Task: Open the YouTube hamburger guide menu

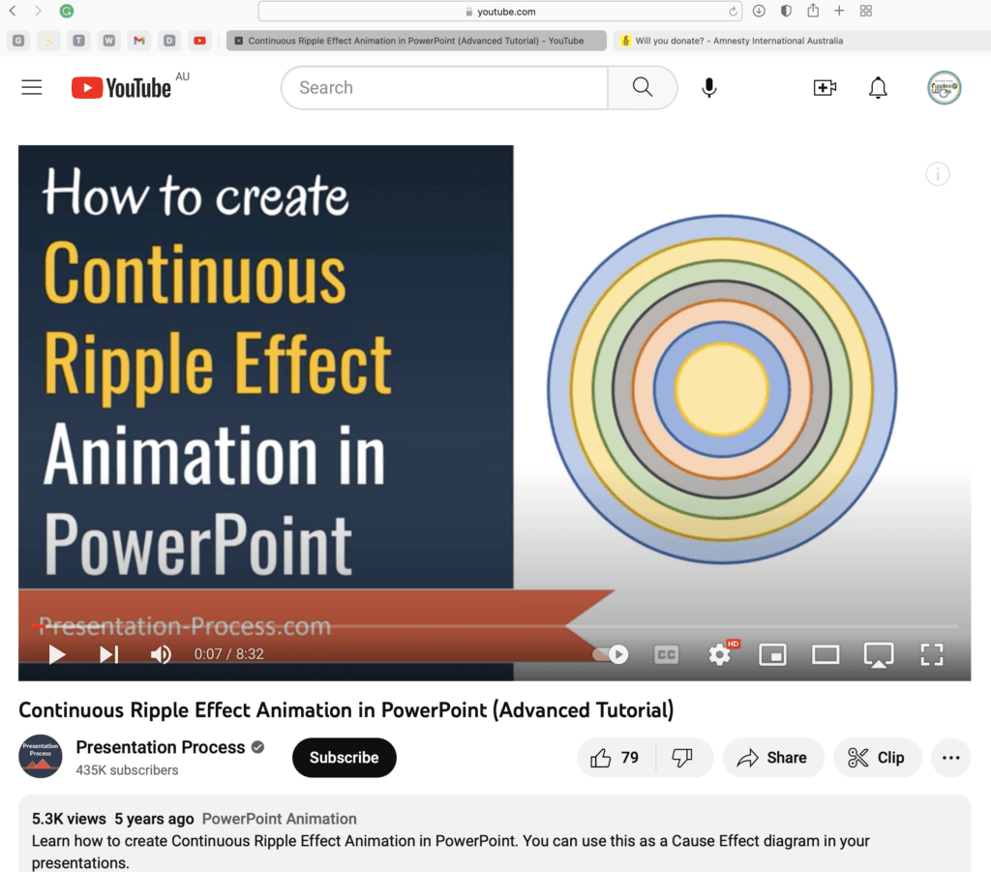Action: [x=32, y=88]
